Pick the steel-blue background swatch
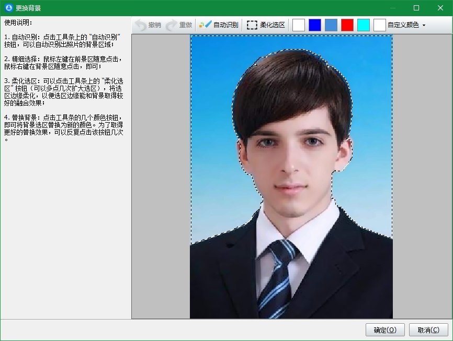 [331, 24]
